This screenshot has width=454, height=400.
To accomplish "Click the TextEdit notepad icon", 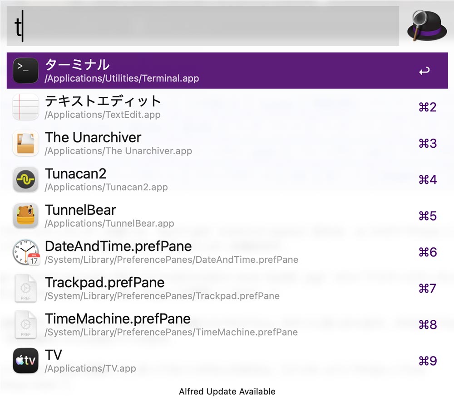I will pyautogui.click(x=25, y=107).
